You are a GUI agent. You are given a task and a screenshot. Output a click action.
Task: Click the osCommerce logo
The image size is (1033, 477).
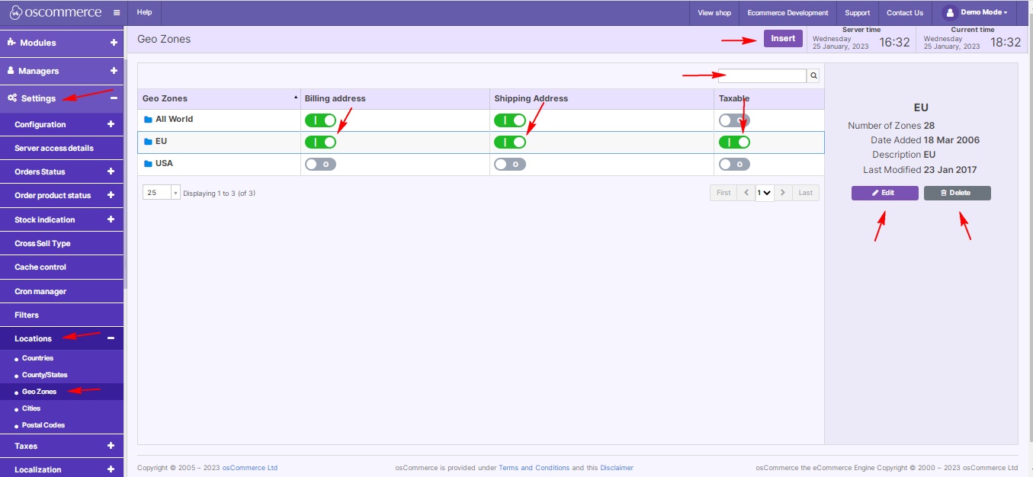click(54, 12)
